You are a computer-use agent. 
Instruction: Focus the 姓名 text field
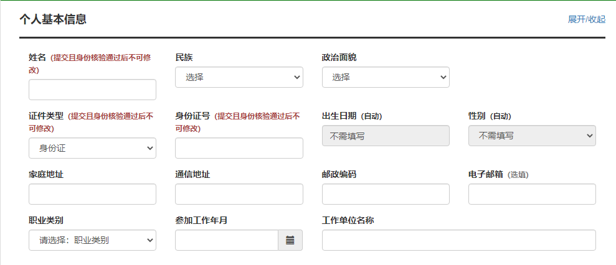point(92,90)
